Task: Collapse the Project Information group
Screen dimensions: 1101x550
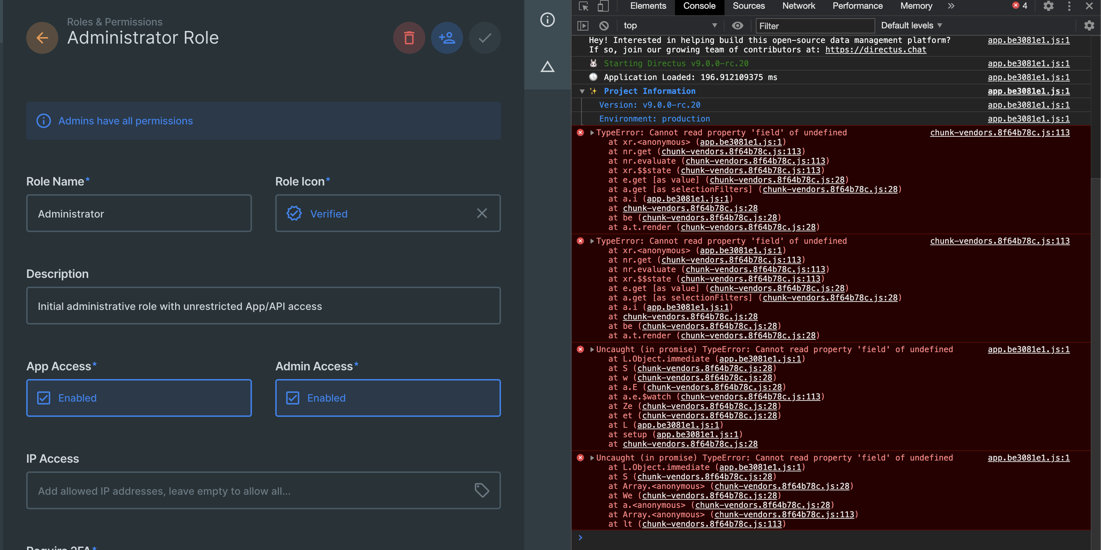Action: [x=582, y=91]
